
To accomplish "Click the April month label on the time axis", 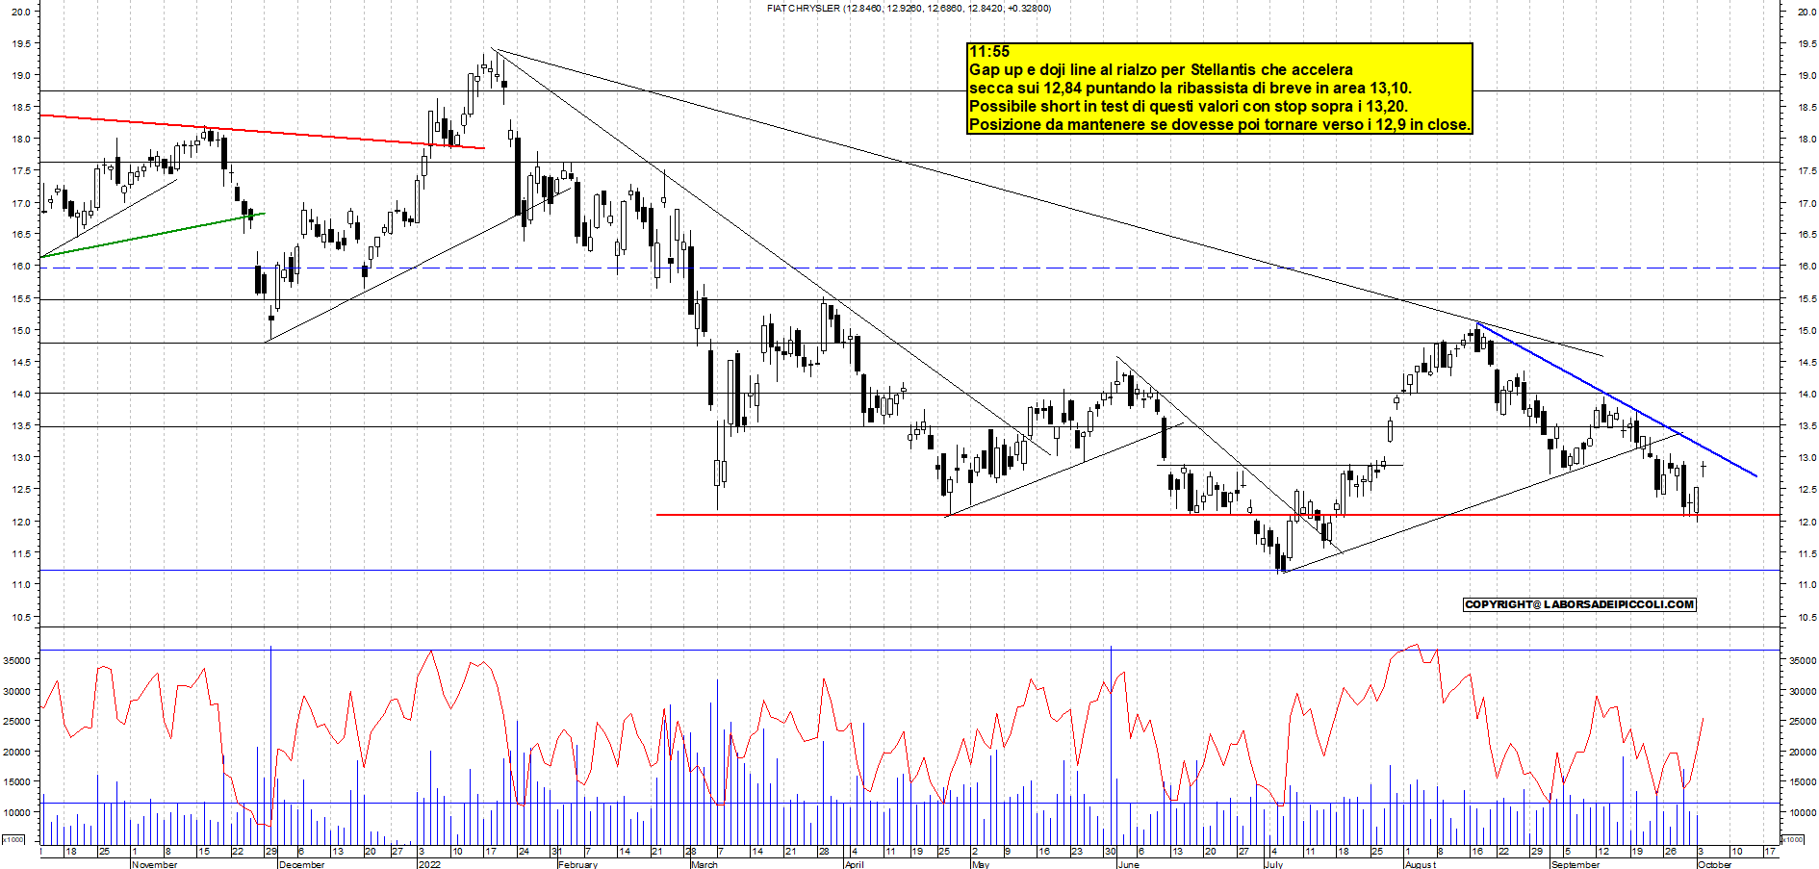I will 855,864.
